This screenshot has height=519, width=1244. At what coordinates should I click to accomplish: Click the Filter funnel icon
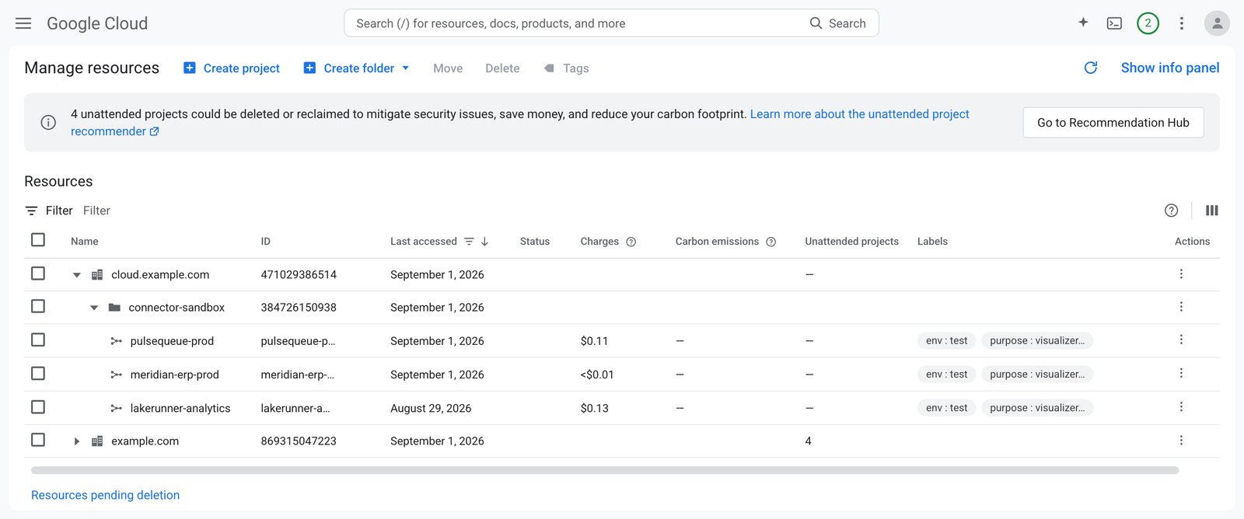tap(31, 211)
